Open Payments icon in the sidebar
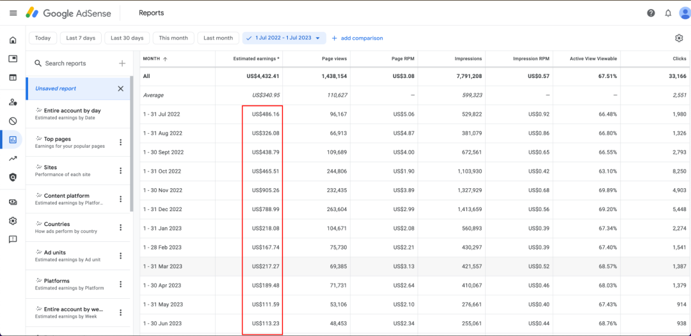This screenshot has height=336, width=691. tap(13, 202)
